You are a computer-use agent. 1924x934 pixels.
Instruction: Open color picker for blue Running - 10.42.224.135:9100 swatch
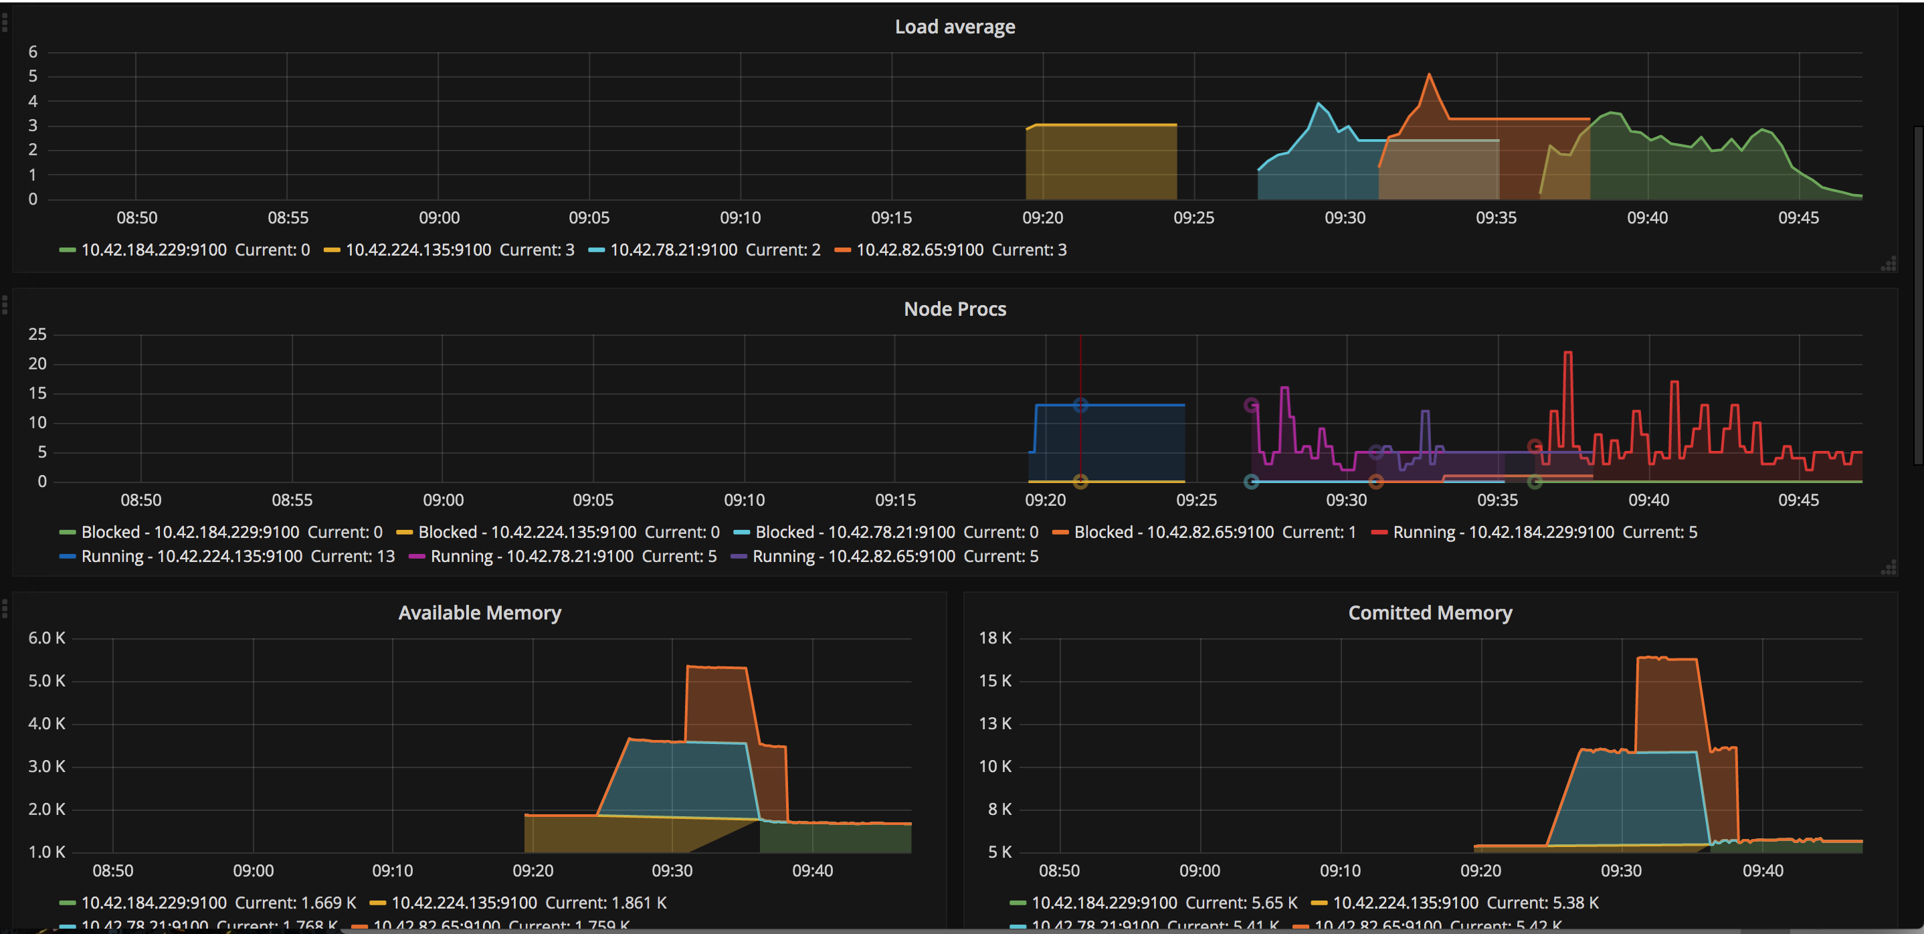pos(67,557)
